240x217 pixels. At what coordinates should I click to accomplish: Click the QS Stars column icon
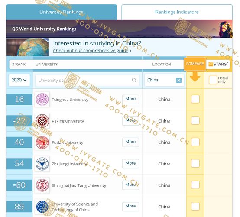(x=211, y=64)
